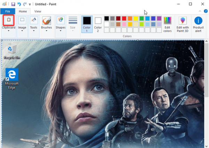Image resolution: width=209 pixels, height=148 pixels.
Task: Click Edit with Paint 3D
Action: click(183, 24)
